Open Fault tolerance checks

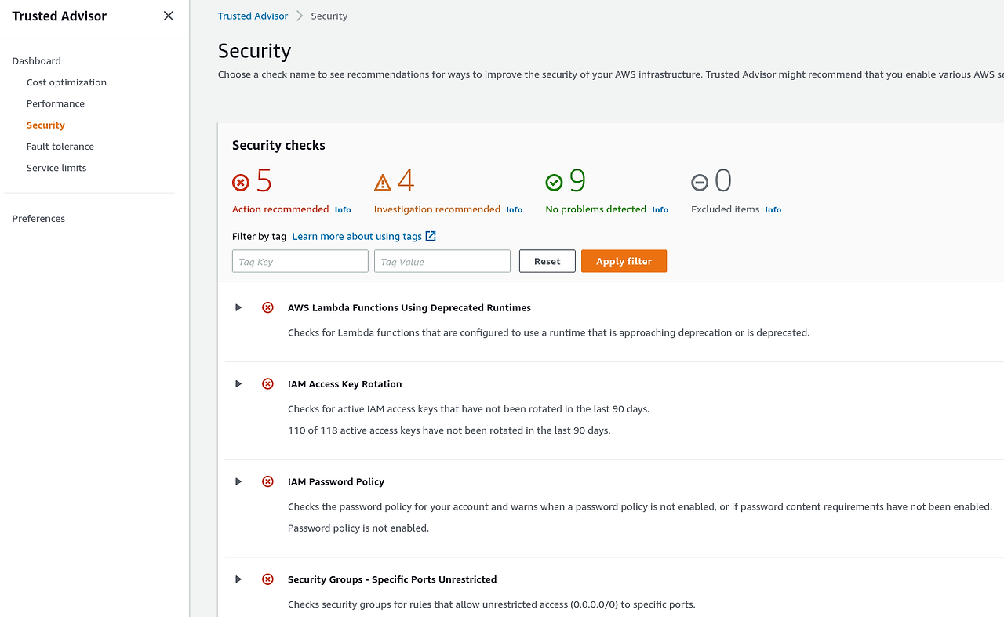(60, 147)
